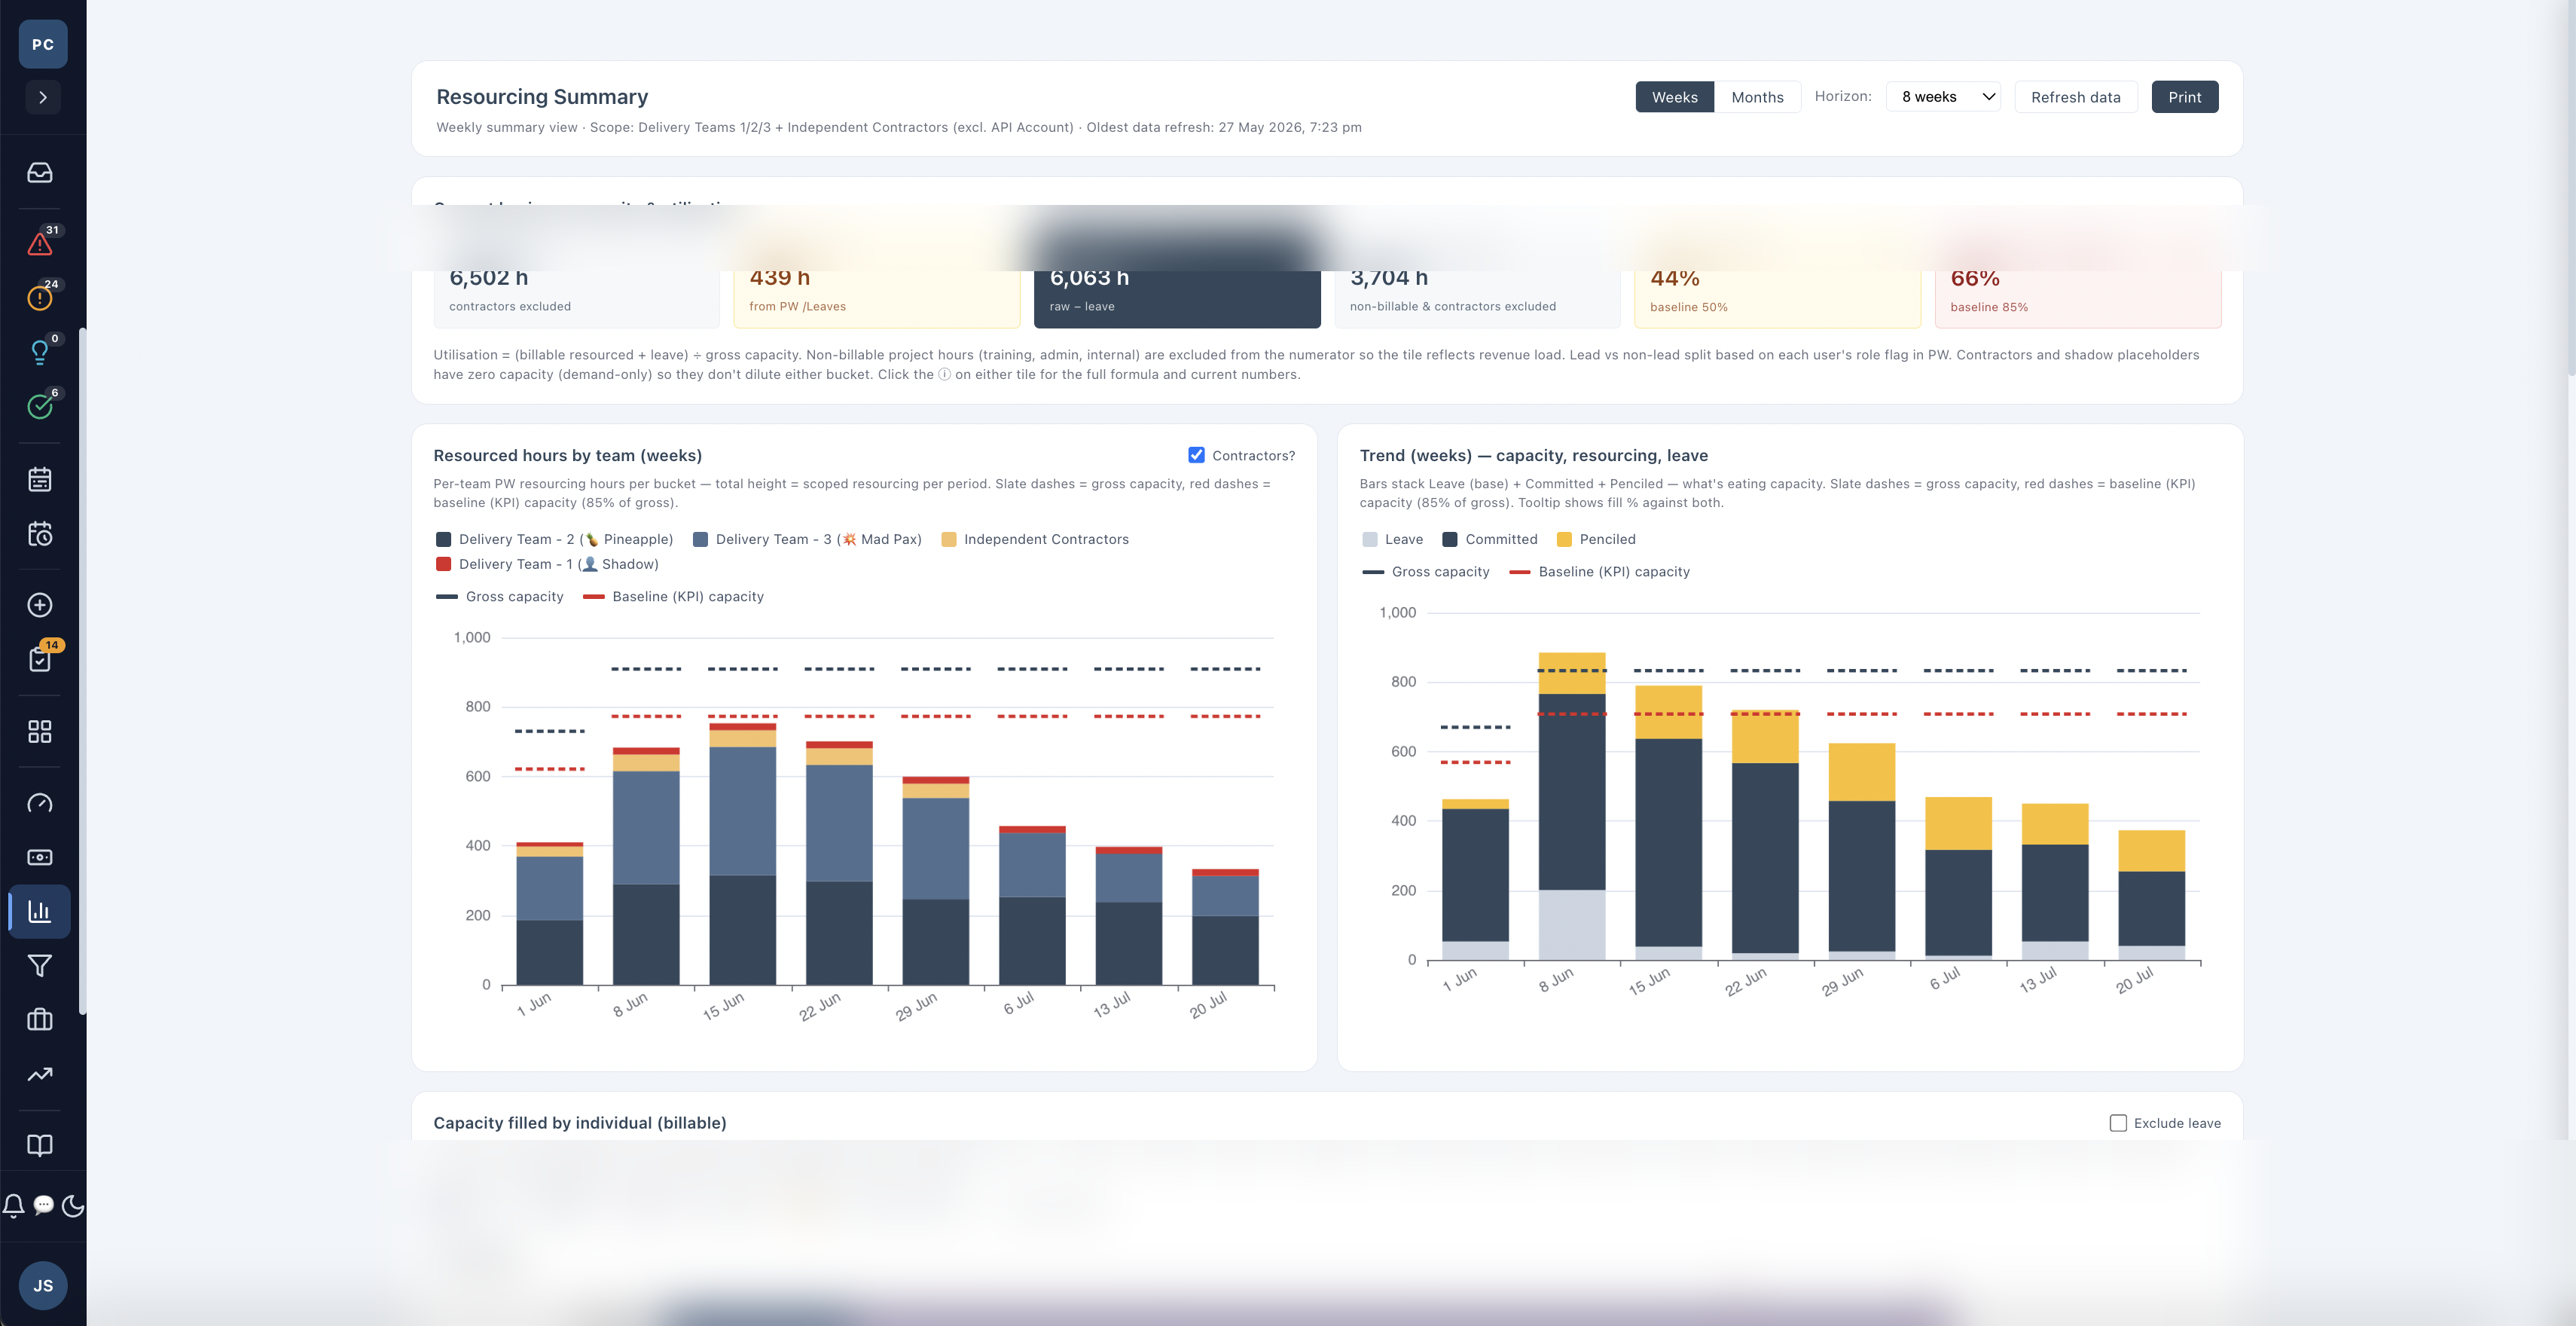The image size is (2576, 1326).
Task: Click 1 Jun bar in team hours chart
Action: [549, 913]
